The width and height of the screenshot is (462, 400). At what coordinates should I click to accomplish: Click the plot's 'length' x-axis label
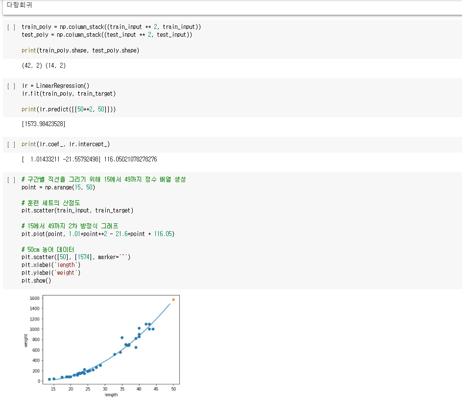click(111, 395)
